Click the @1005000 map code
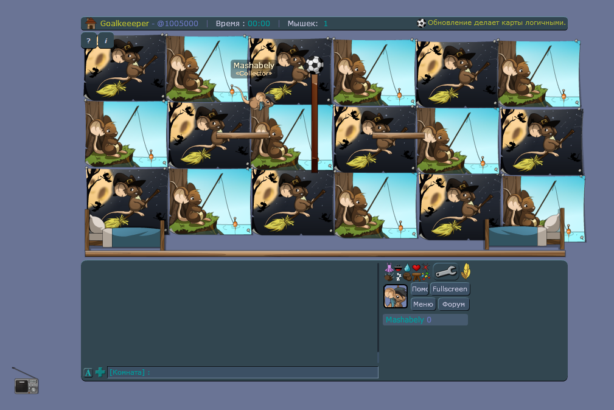This screenshot has width=614, height=410. click(x=178, y=24)
